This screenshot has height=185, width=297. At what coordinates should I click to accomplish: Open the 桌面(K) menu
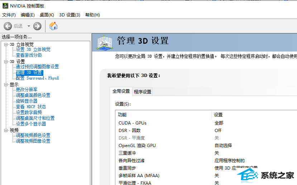(47, 15)
